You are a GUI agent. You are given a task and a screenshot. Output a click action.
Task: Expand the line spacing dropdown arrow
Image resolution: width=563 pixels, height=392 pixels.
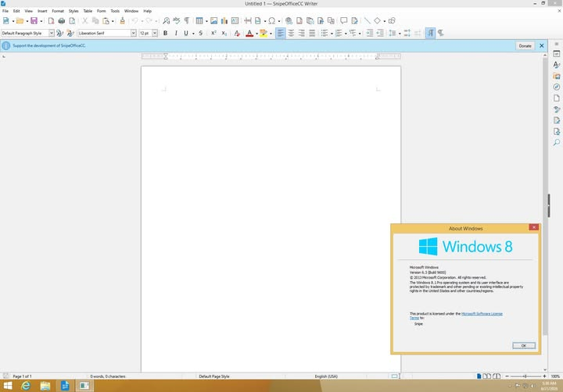click(400, 34)
